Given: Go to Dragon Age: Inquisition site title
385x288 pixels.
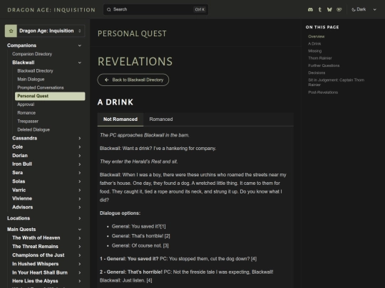Looking at the screenshot, I should (x=51, y=10).
